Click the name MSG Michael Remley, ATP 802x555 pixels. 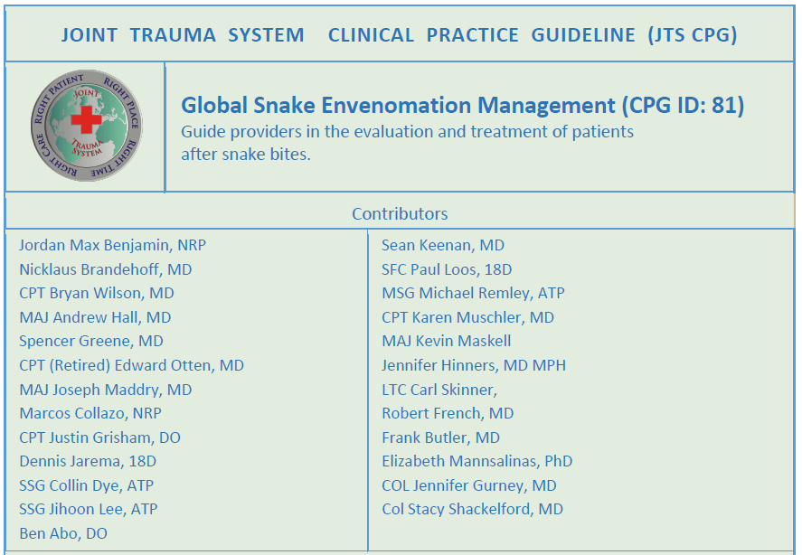473,294
